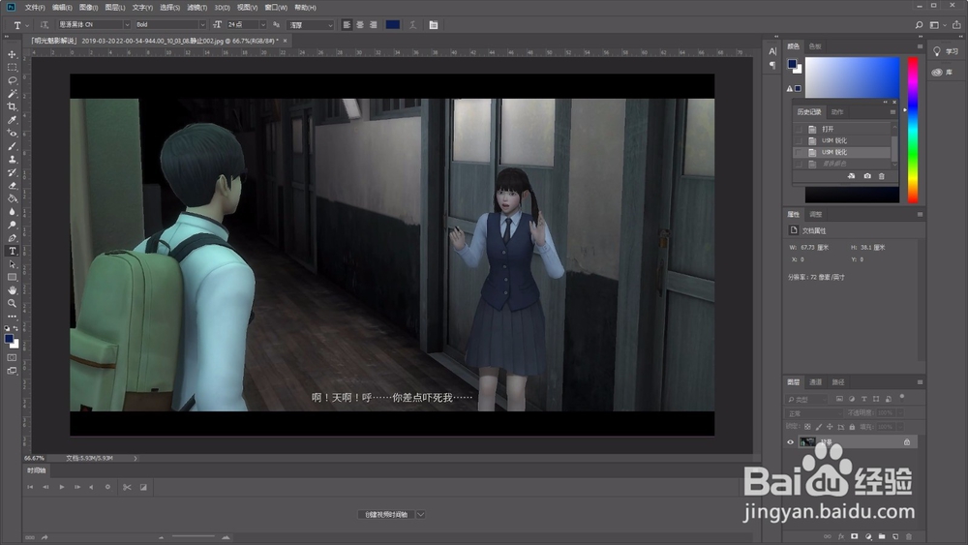Select the Eyedropper tool
This screenshot has height=545, width=968.
pos(12,120)
